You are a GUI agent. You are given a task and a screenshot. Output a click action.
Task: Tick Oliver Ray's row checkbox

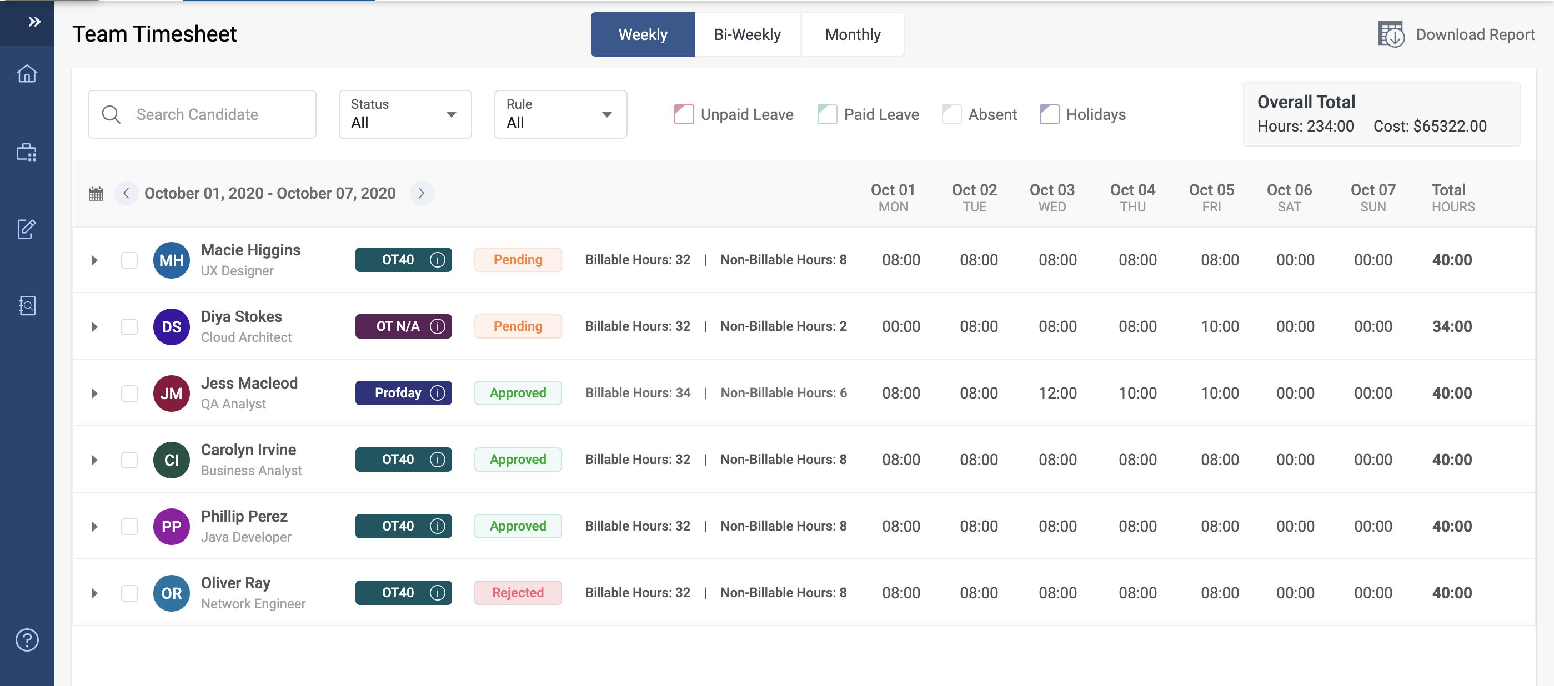[129, 593]
